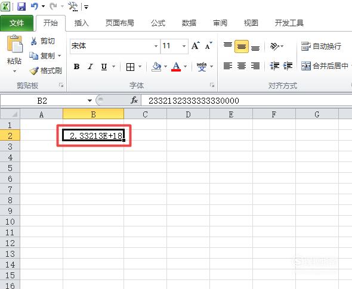Select column B header
The image size is (352, 289).
94,114
